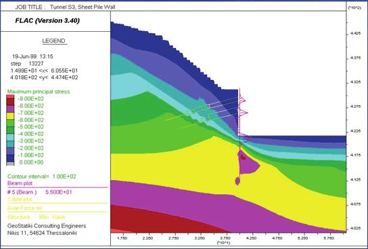Click the y-range line '4.018E+02 <y< 4.474E+02'
Viewport: 368px width, 249px height.
point(44,77)
